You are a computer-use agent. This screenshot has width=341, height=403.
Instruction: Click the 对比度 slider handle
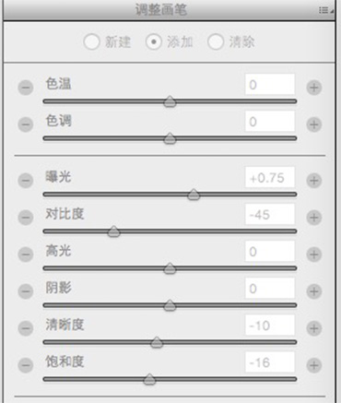coord(113,231)
